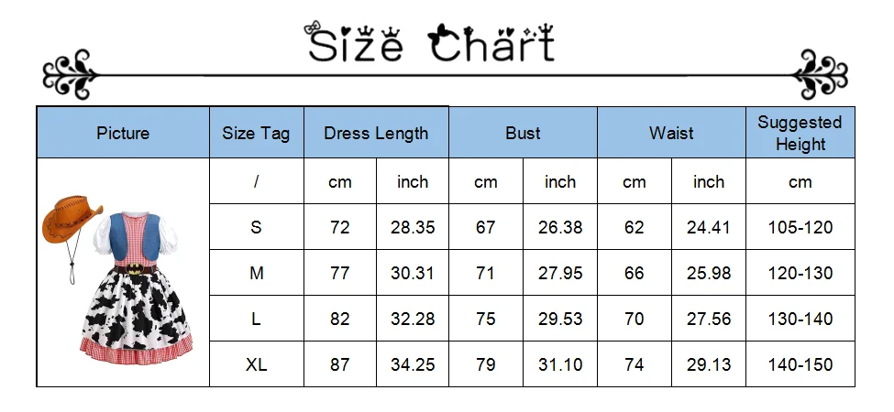
Task: Select the size XL cell
Action: coord(256,364)
